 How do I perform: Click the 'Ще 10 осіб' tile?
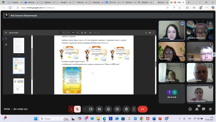(x=172, y=94)
